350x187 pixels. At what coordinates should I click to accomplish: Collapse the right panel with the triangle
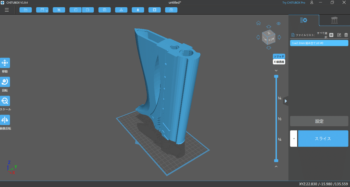click(x=286, y=101)
